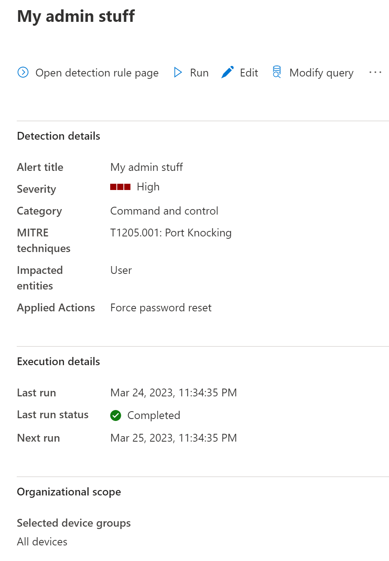389x561 pixels.
Task: Click the Next run date value
Action: pyautogui.click(x=174, y=438)
